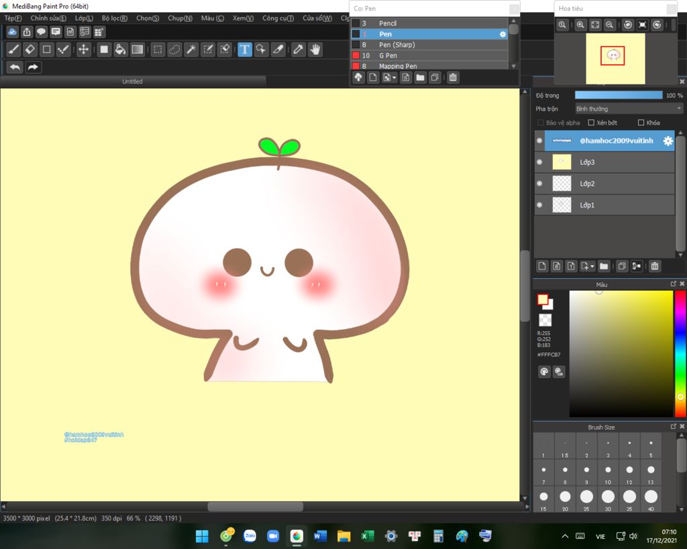Click the export/share icon in top toolbar
687x549 pixels.
[27, 32]
